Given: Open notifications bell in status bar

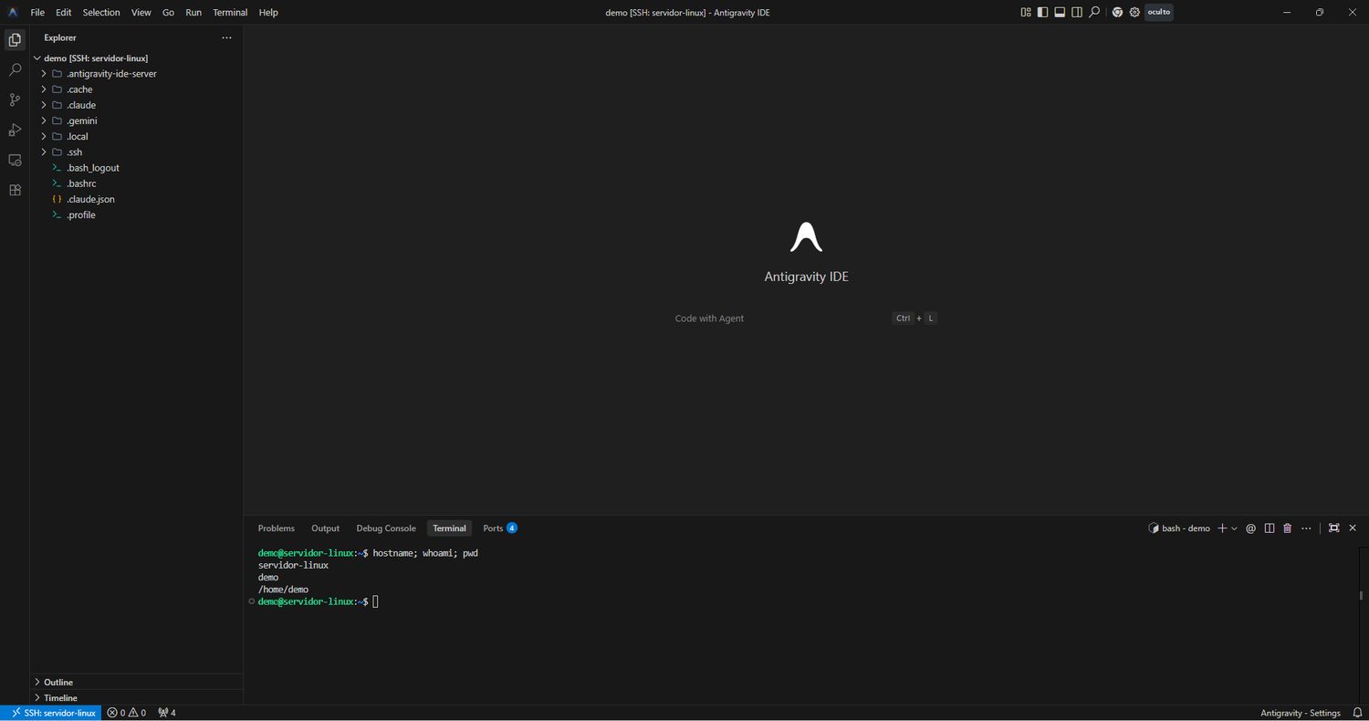Looking at the screenshot, I should (x=1356, y=713).
